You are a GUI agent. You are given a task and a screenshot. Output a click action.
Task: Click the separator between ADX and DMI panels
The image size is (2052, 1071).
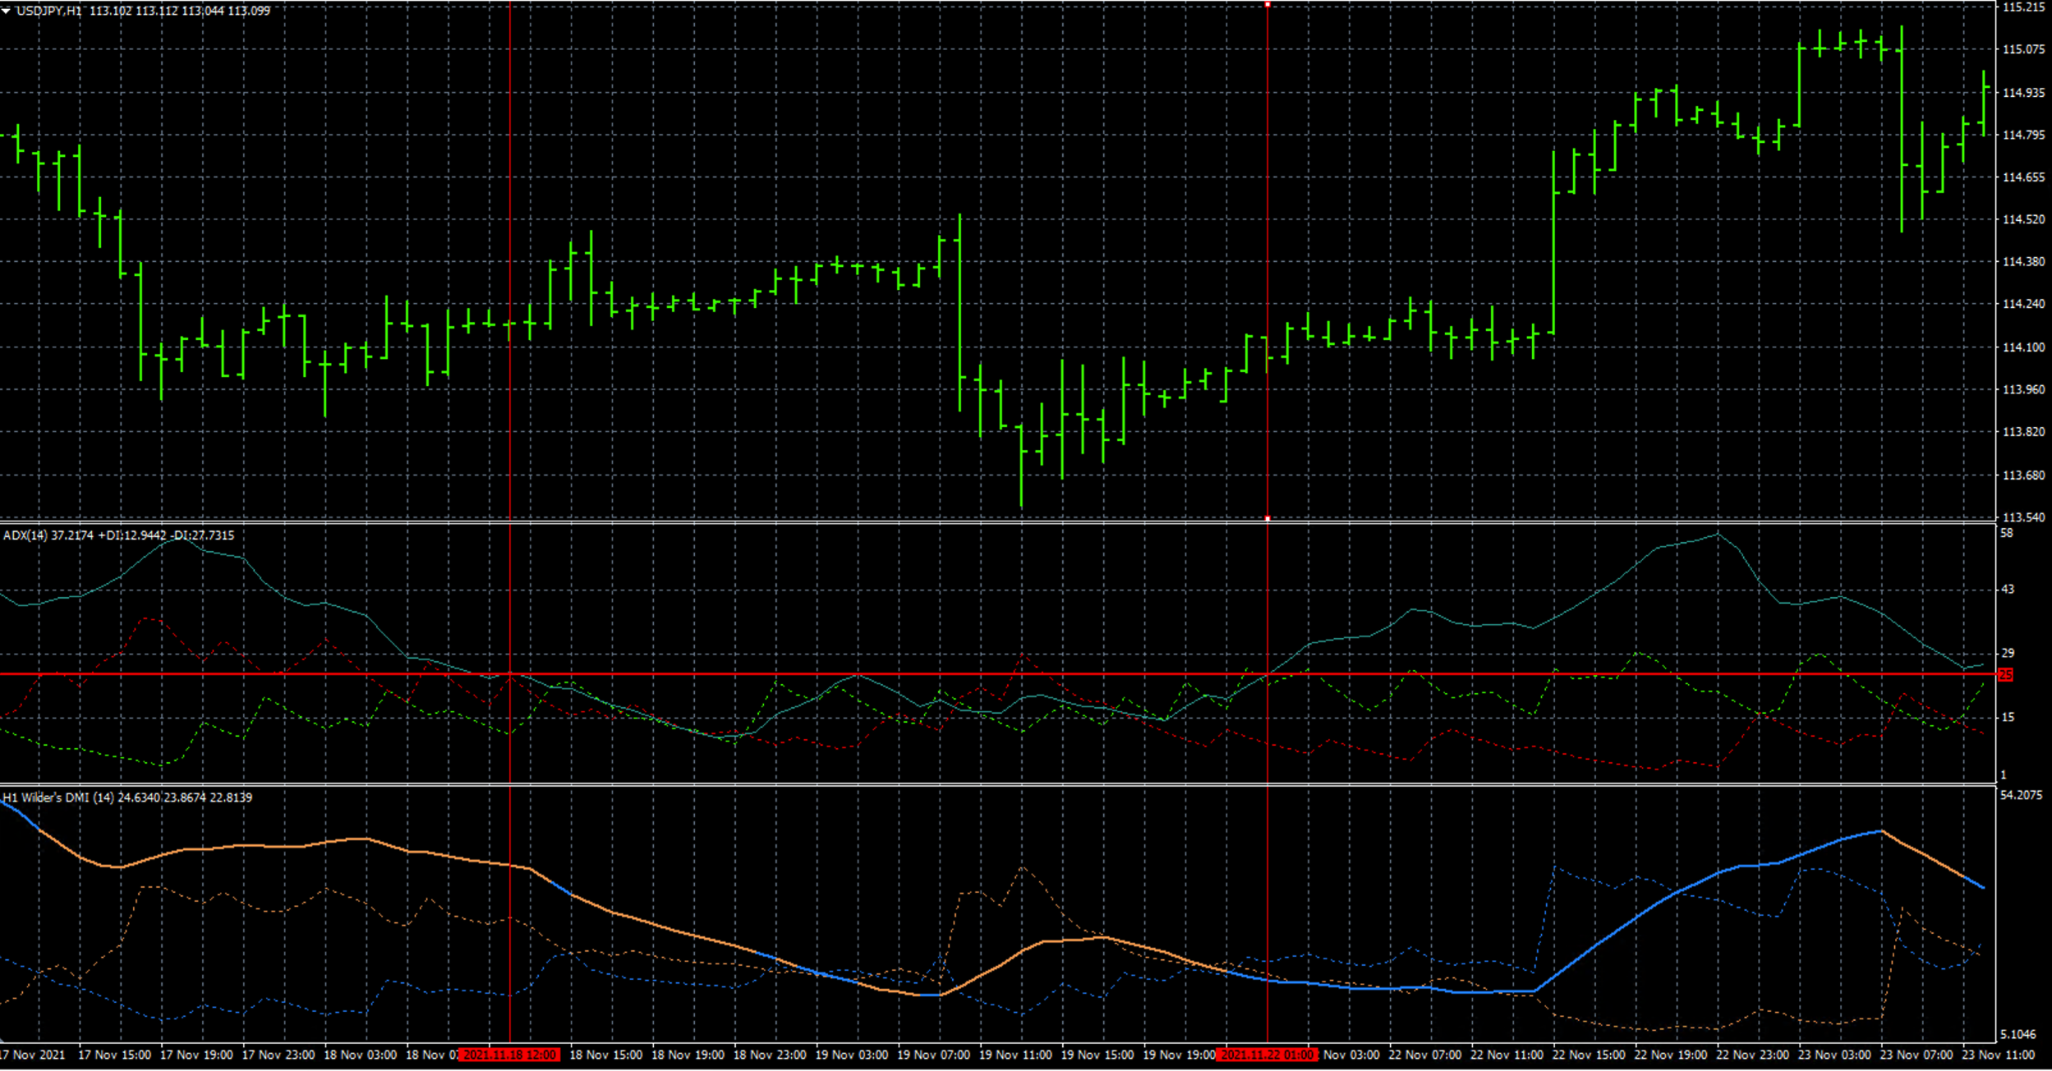click(x=986, y=784)
